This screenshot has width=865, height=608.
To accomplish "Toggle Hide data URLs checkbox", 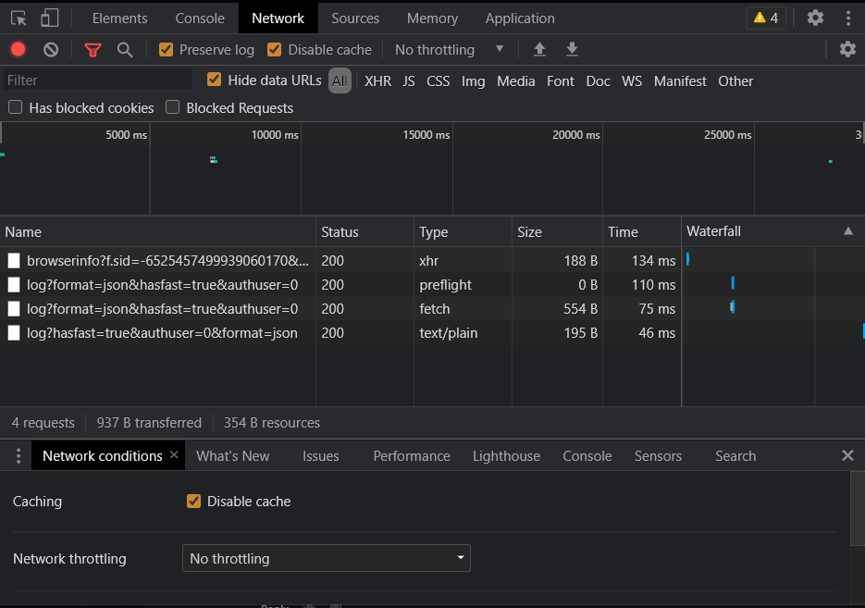I will [x=215, y=80].
